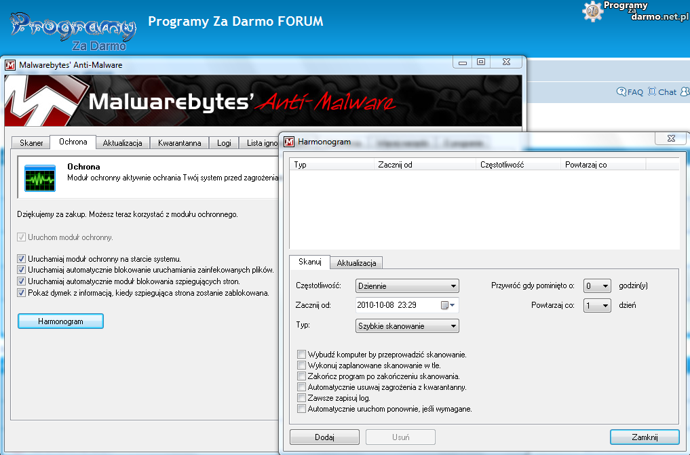Screen dimensions: 690x455
Task: Check Zawsze zapisuj log option
Action: click(x=301, y=398)
